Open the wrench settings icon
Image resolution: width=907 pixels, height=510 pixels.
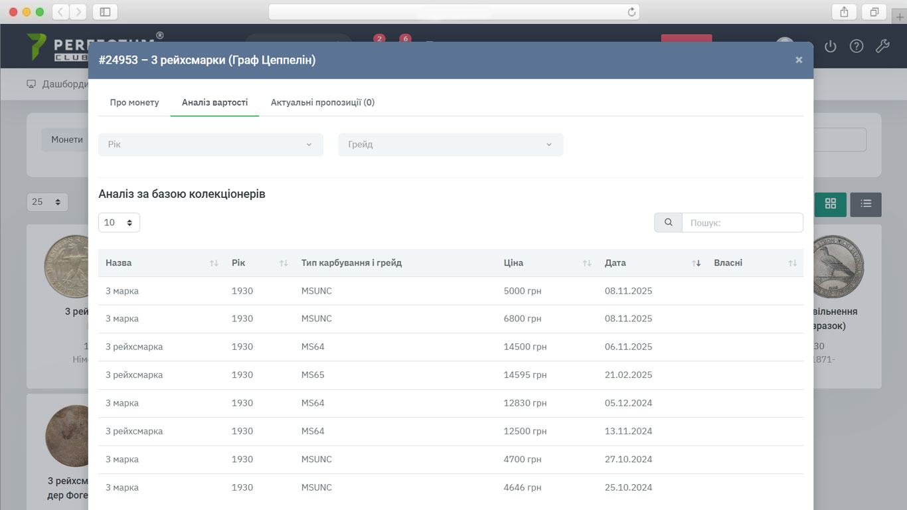pos(882,46)
